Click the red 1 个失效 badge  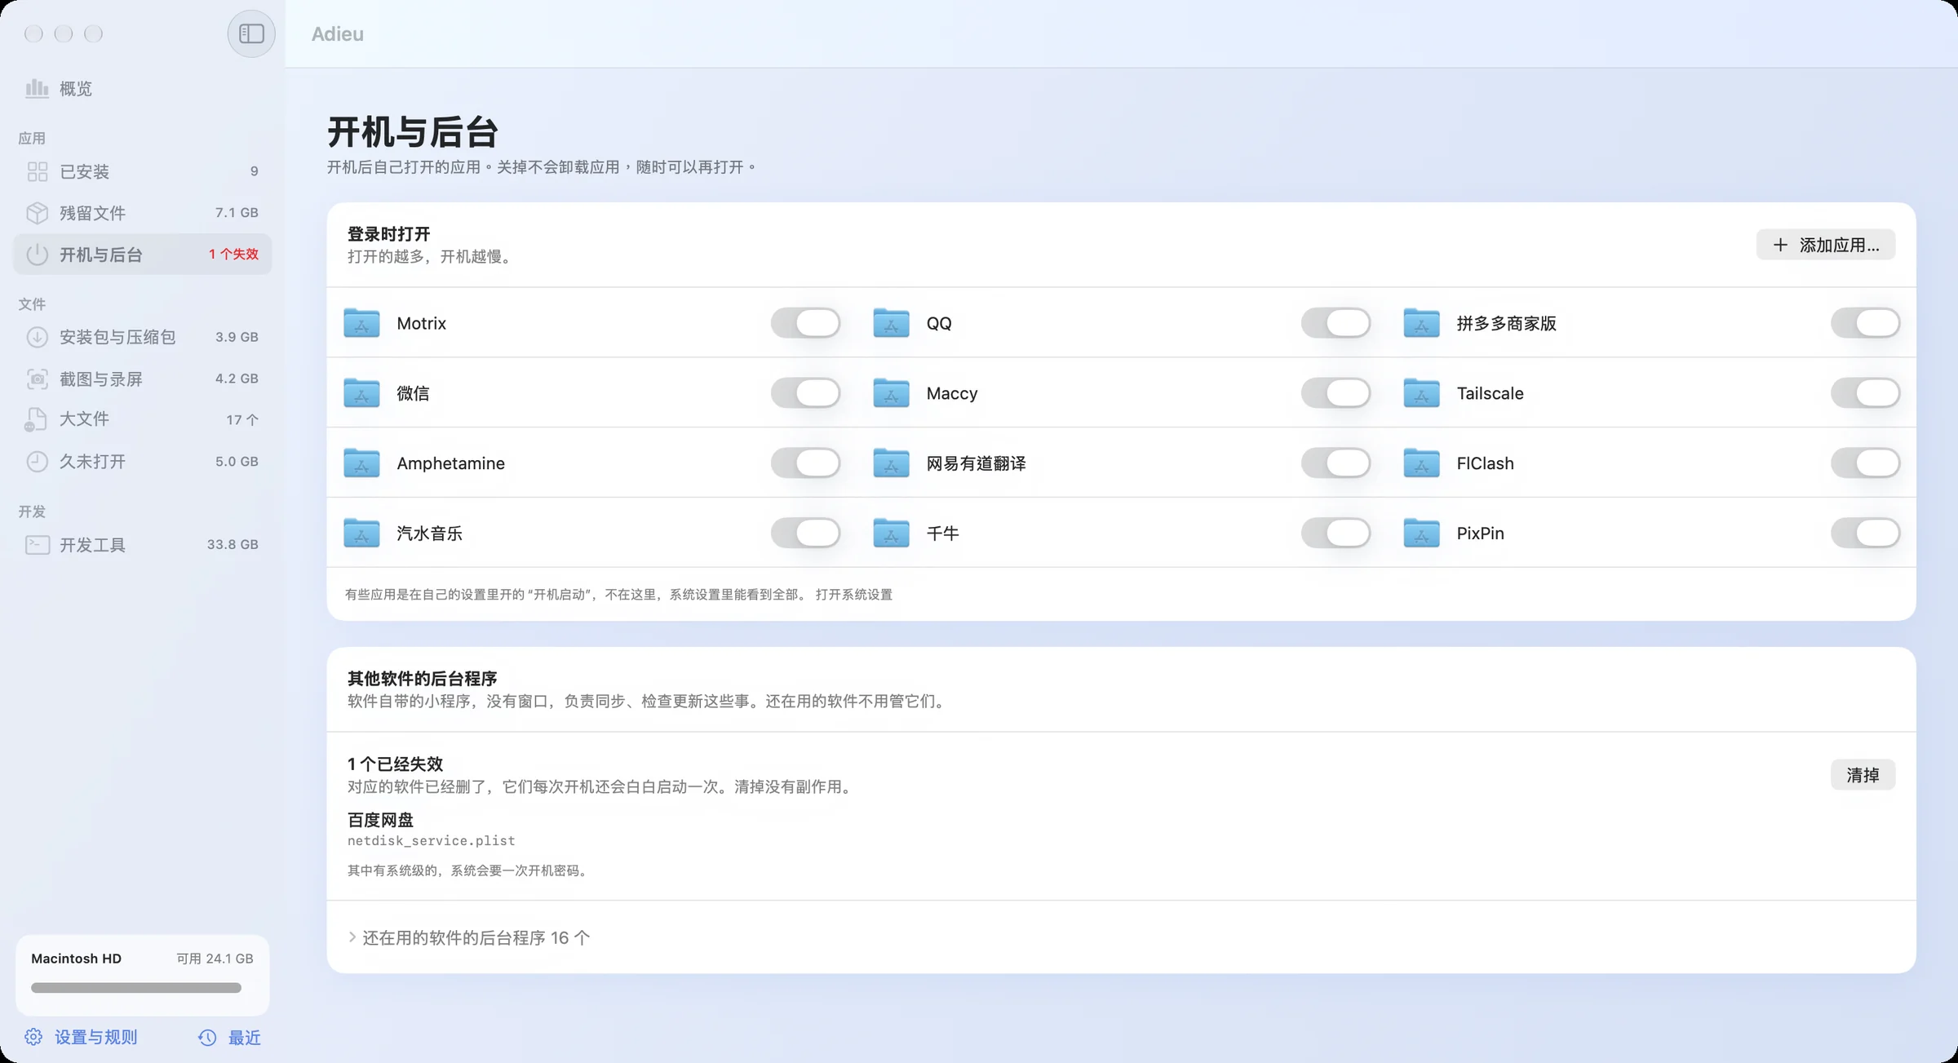(233, 255)
